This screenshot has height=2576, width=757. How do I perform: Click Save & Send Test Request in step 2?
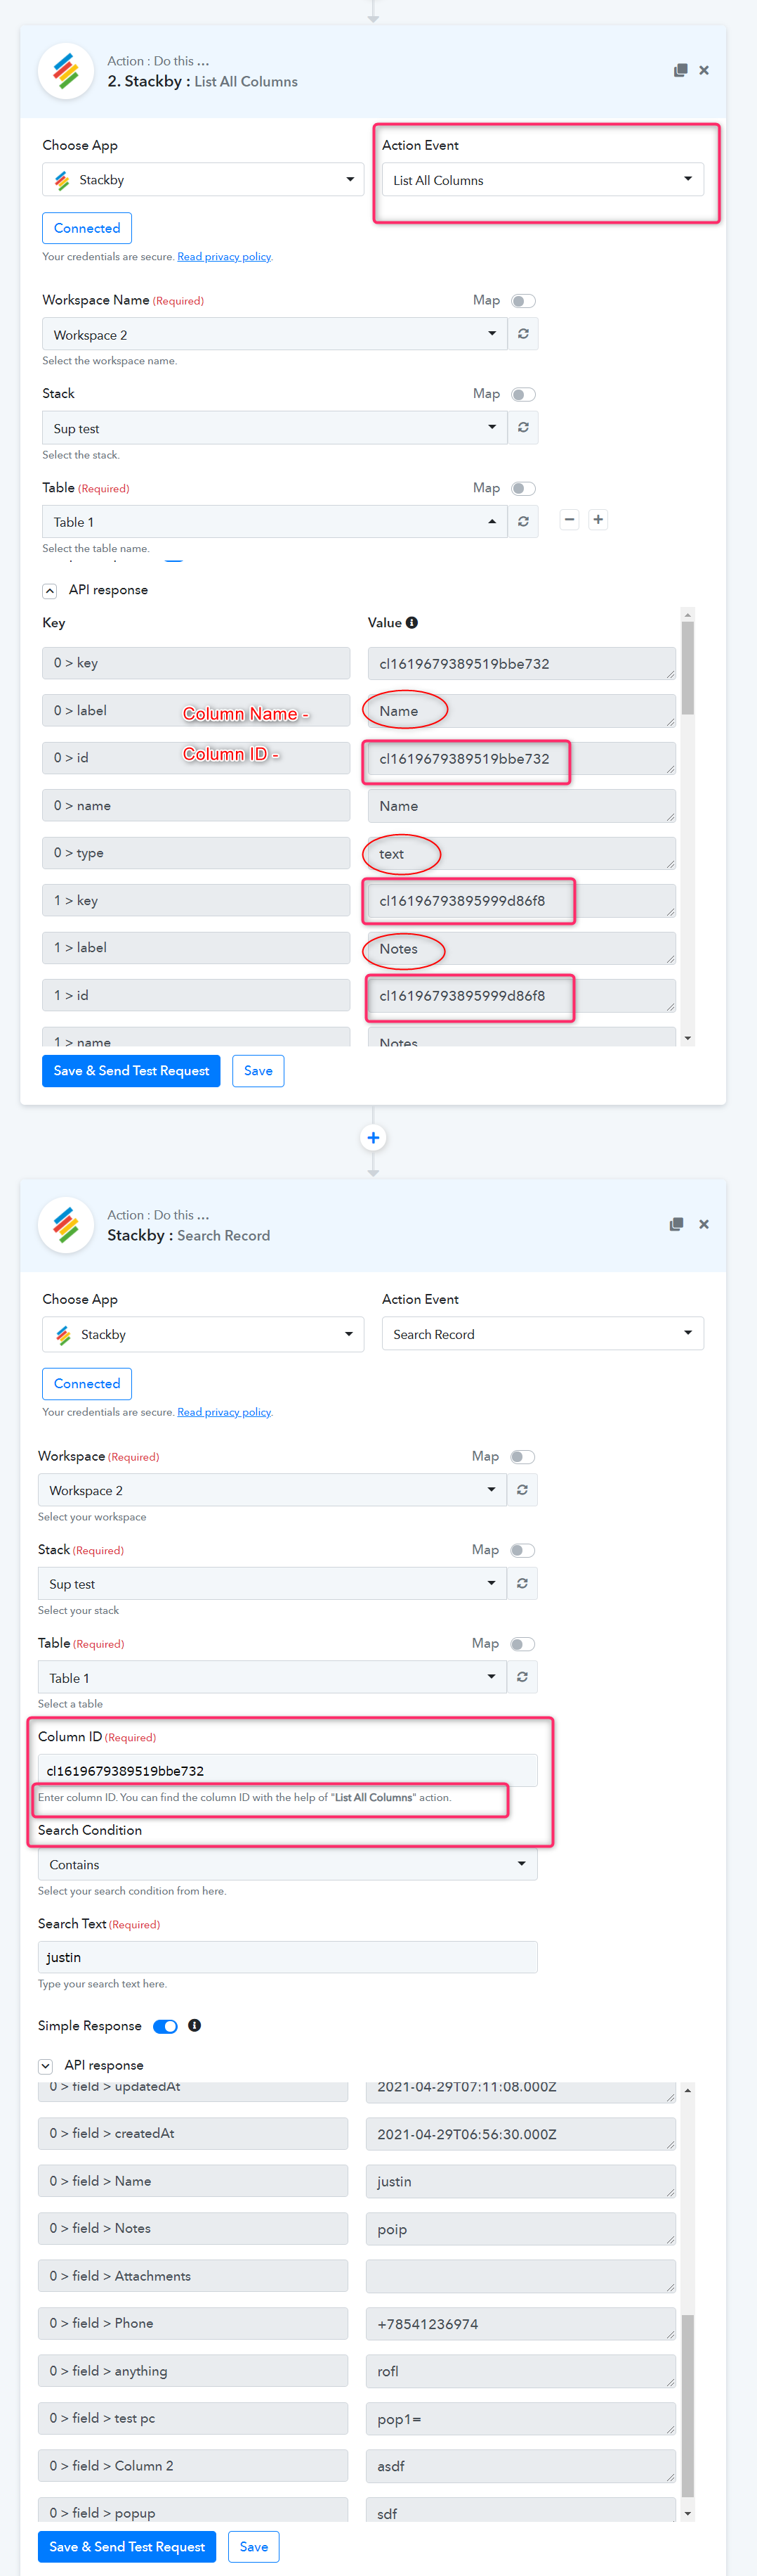tap(131, 1071)
